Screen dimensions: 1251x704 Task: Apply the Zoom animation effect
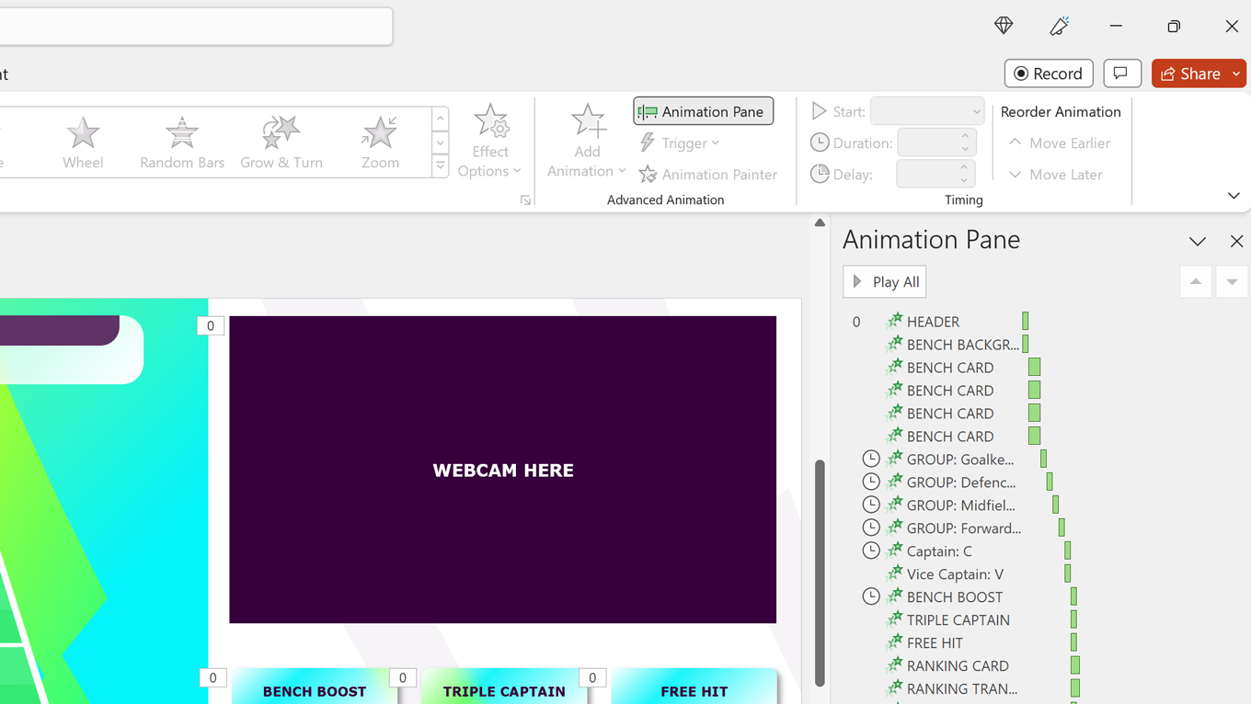click(x=379, y=142)
